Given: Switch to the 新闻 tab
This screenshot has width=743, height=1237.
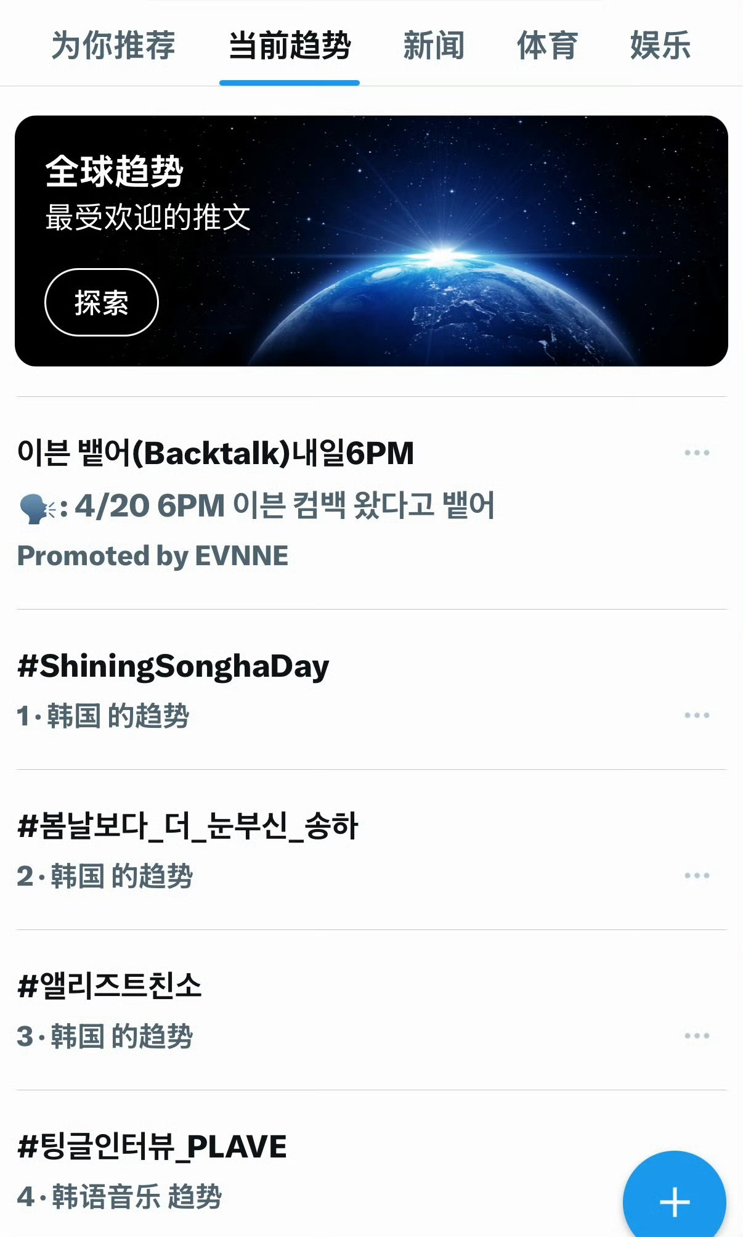Looking at the screenshot, I should point(434,46).
